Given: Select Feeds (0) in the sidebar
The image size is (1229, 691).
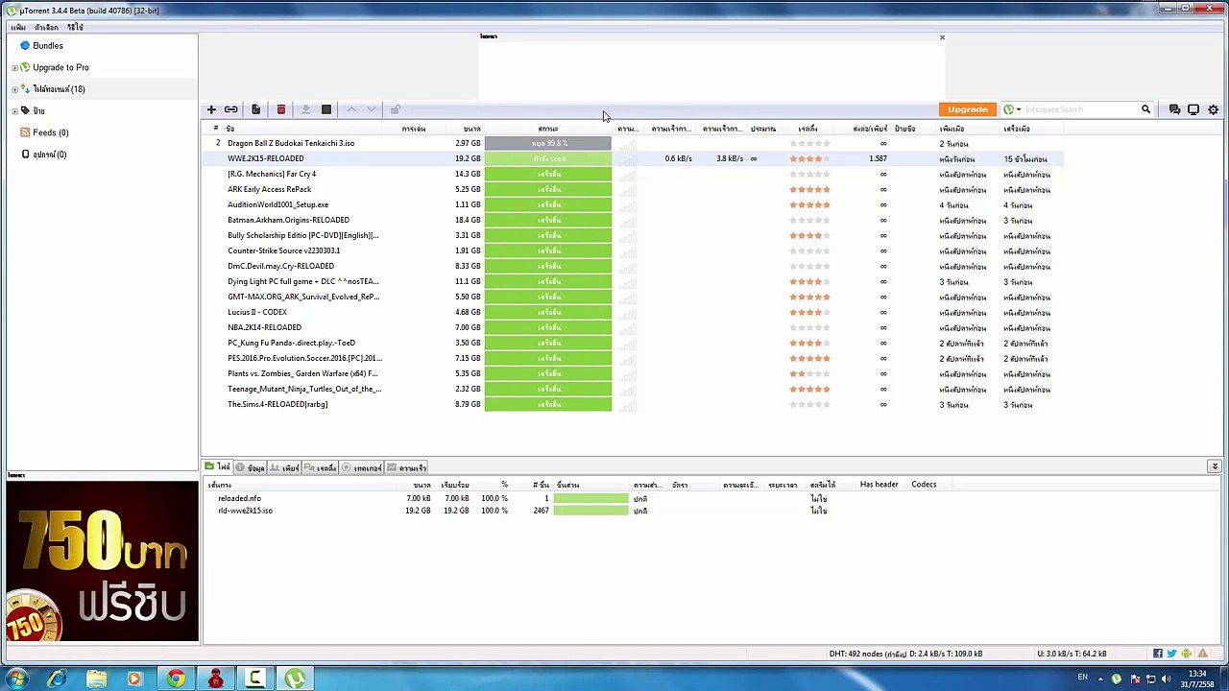Looking at the screenshot, I should coord(50,132).
